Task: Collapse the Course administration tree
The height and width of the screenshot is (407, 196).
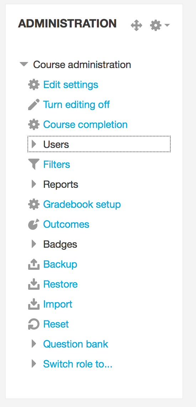Action: click(x=24, y=65)
